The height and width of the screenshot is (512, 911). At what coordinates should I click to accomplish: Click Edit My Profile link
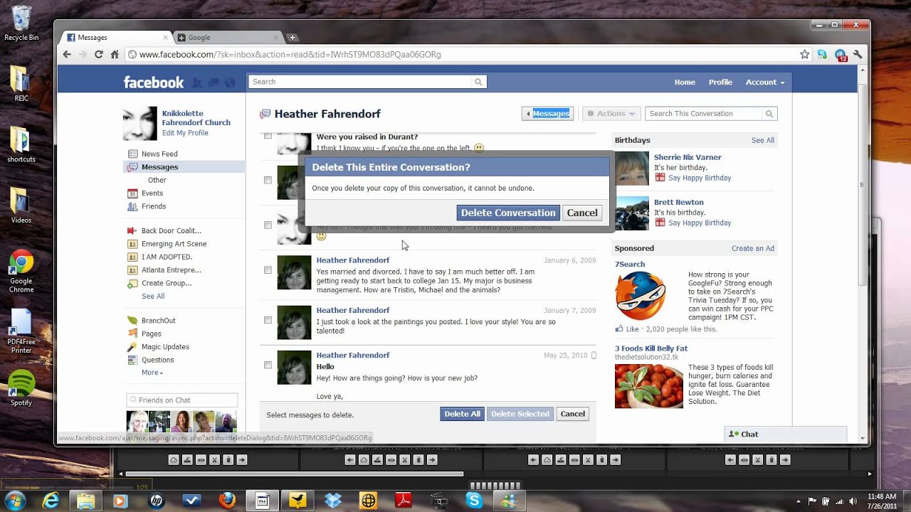[x=185, y=133]
